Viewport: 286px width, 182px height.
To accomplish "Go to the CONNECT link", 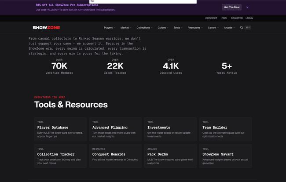I will pyautogui.click(x=211, y=18).
